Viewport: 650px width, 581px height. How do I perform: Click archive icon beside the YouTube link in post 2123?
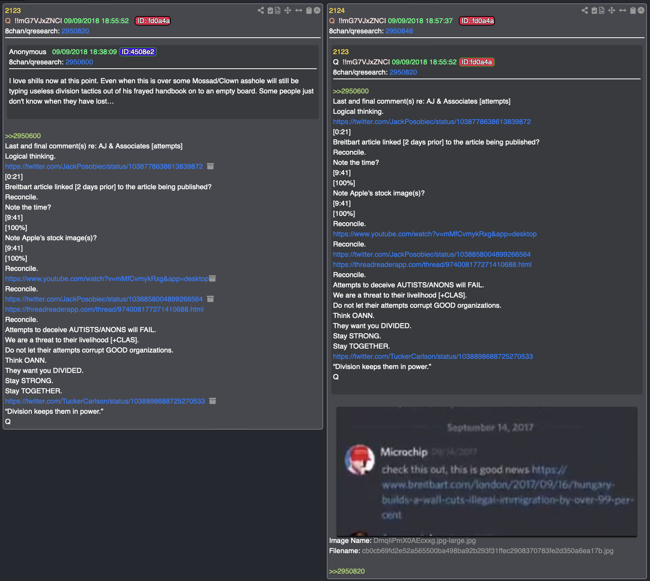pyautogui.click(x=212, y=278)
